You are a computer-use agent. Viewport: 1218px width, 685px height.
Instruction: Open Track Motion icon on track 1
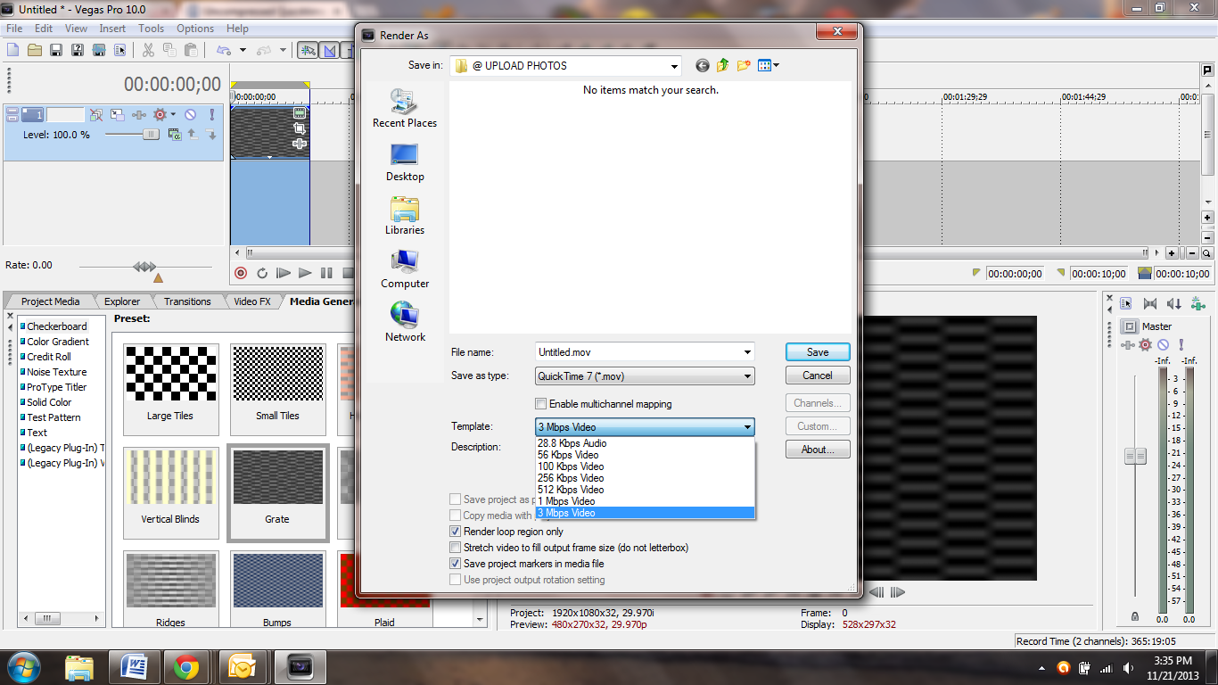118,115
